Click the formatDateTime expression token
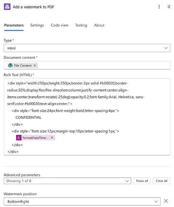The width and height of the screenshot is (174, 207). 35,138
